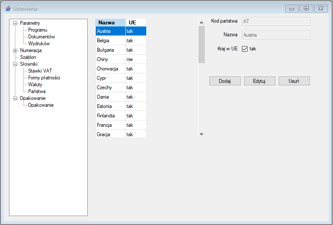Image resolution: width=333 pixels, height=225 pixels.
Task: Minimize the Ustawienia window
Action: coord(292,9)
